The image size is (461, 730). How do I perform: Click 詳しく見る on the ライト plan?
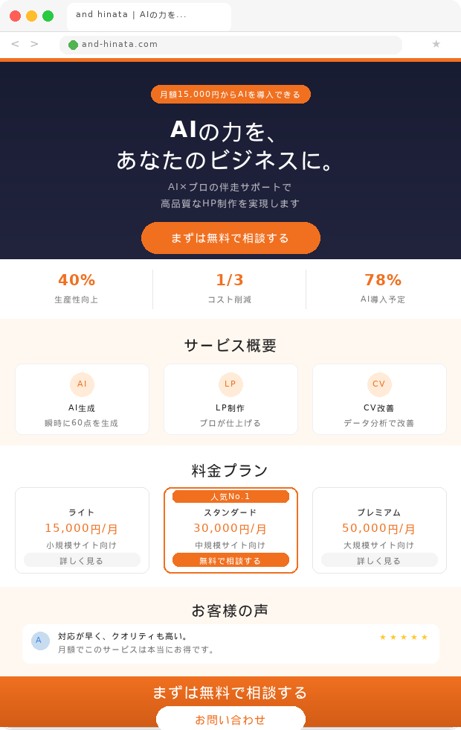point(82,559)
